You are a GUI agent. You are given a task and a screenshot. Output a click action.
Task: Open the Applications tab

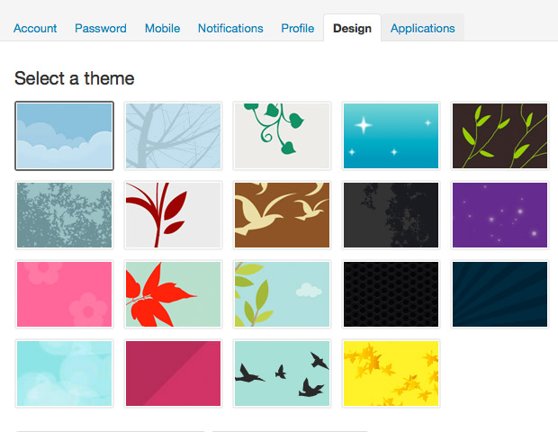[x=423, y=28]
